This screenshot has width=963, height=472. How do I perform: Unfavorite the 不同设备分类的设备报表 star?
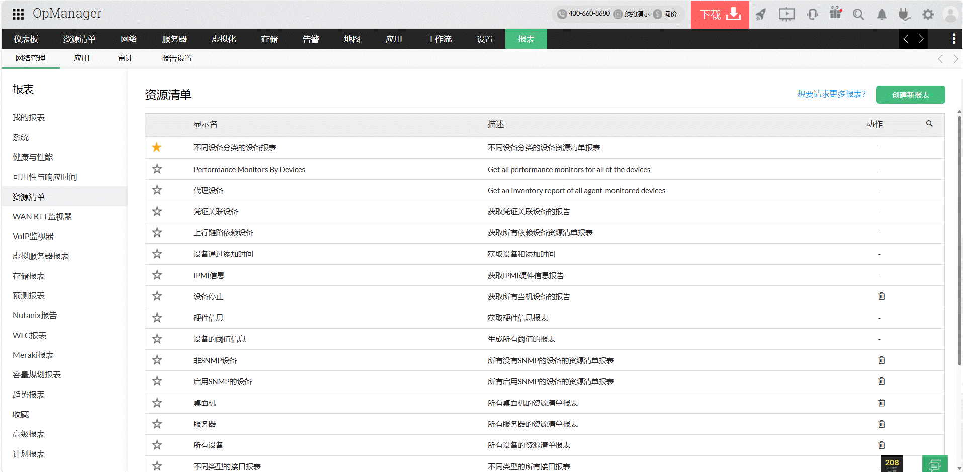pyautogui.click(x=157, y=147)
